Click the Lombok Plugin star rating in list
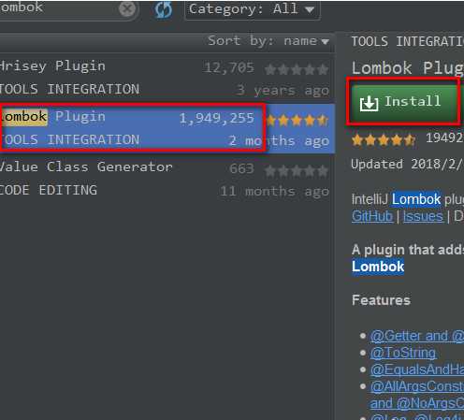Screen dimensions: 464x420 tap(297, 121)
